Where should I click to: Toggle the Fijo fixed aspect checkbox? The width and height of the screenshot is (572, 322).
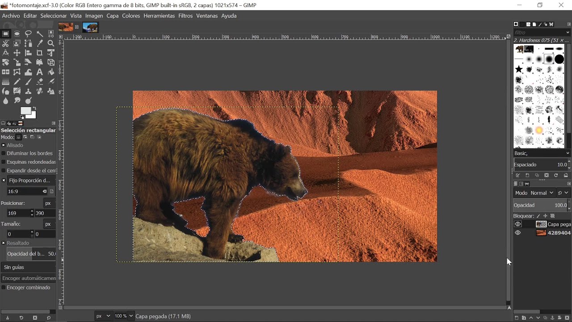(x=4, y=181)
